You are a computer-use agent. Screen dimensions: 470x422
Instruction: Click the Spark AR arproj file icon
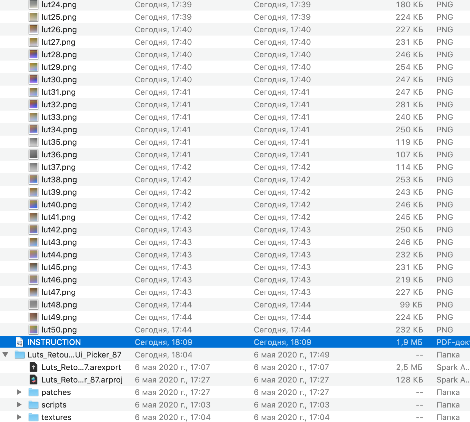(34, 380)
